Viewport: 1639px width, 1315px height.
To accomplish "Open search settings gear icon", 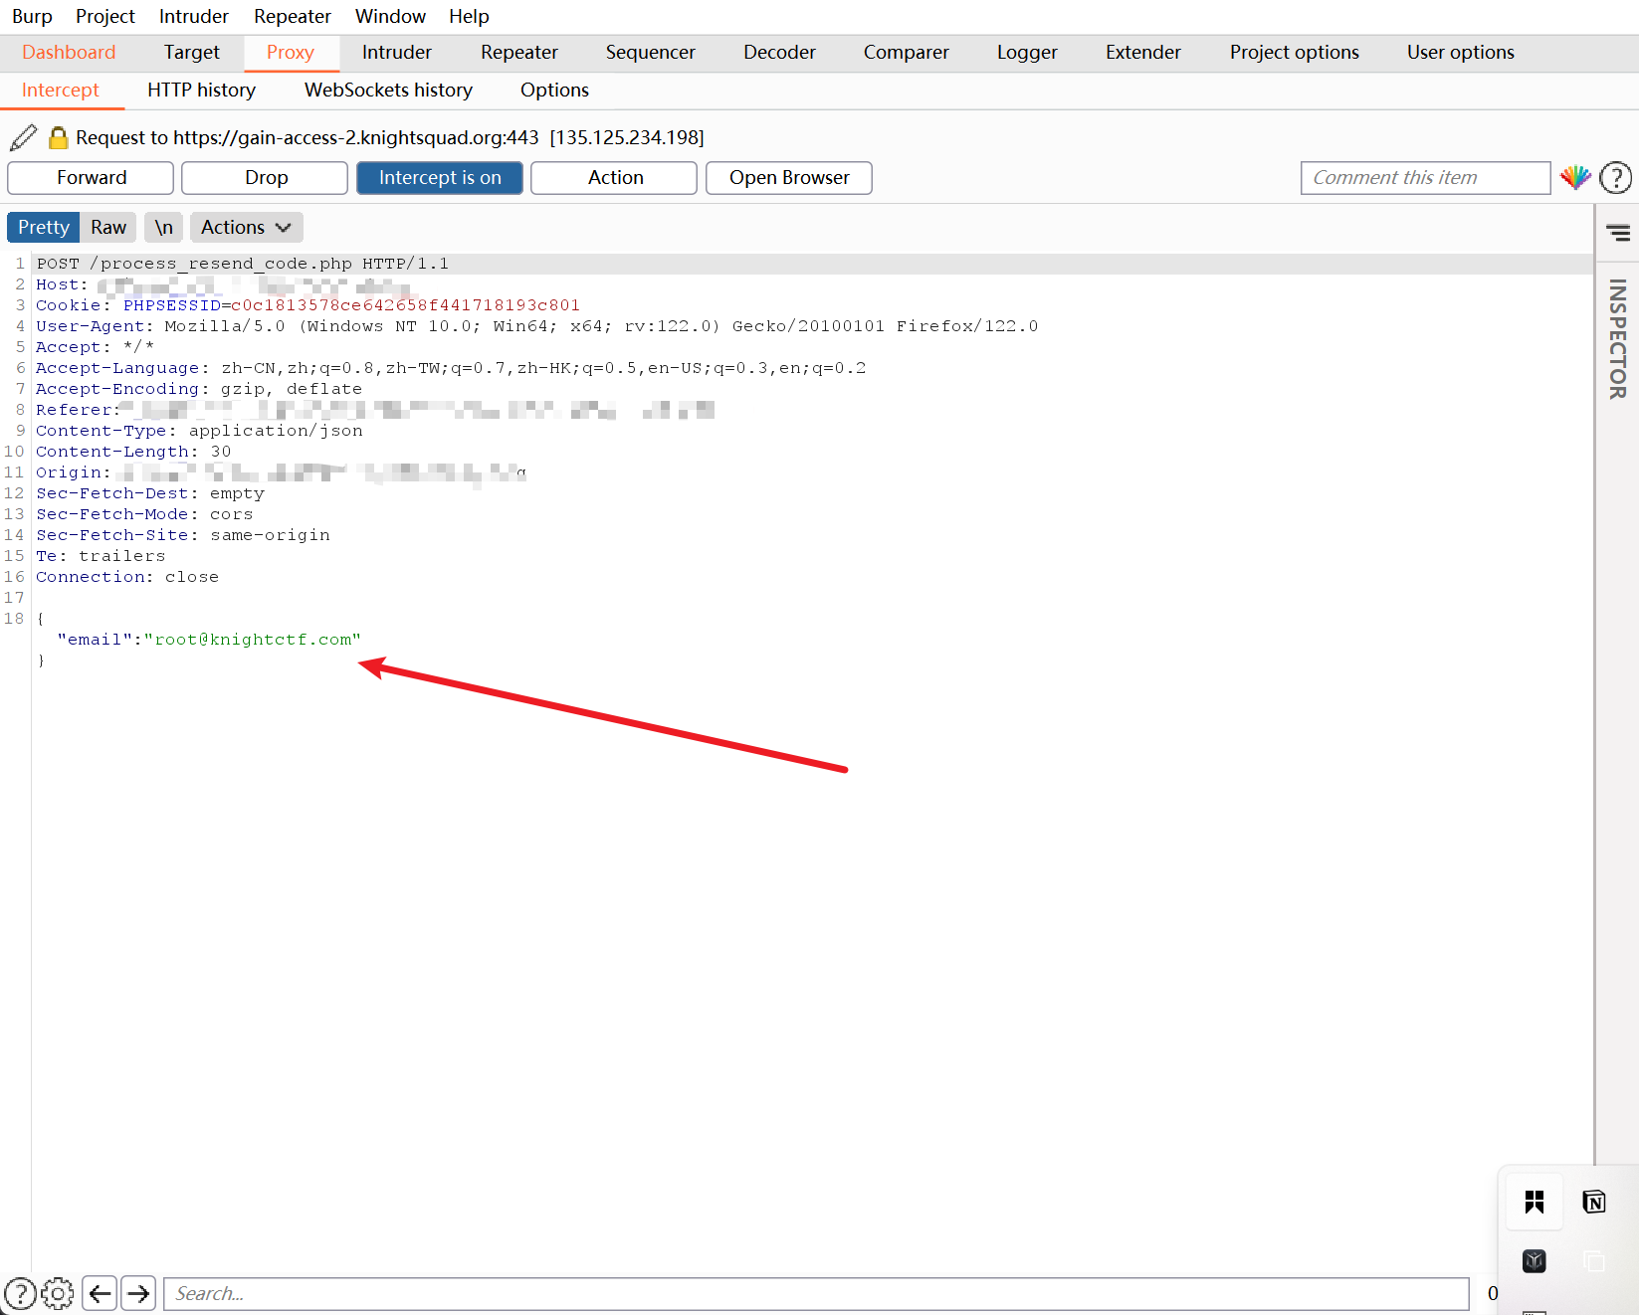I will (x=58, y=1293).
